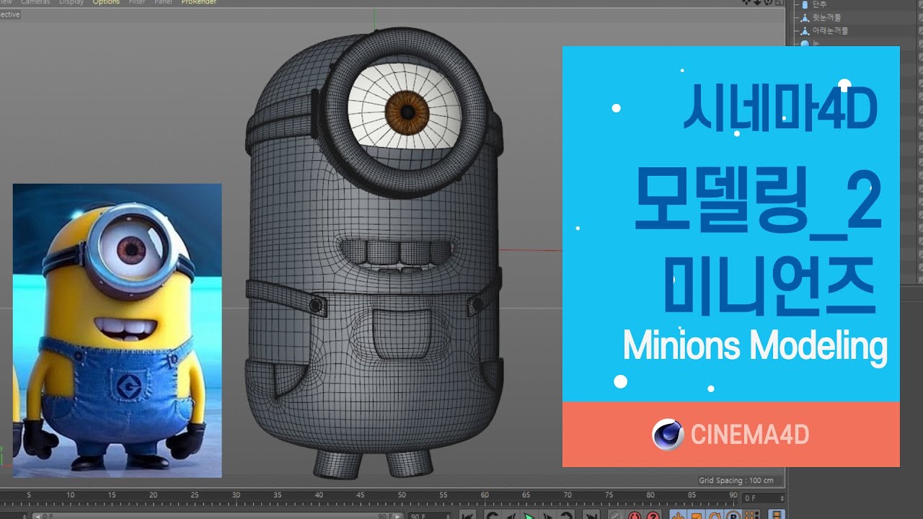
Task: Open the Filter viewport menu
Action: pyautogui.click(x=137, y=2)
